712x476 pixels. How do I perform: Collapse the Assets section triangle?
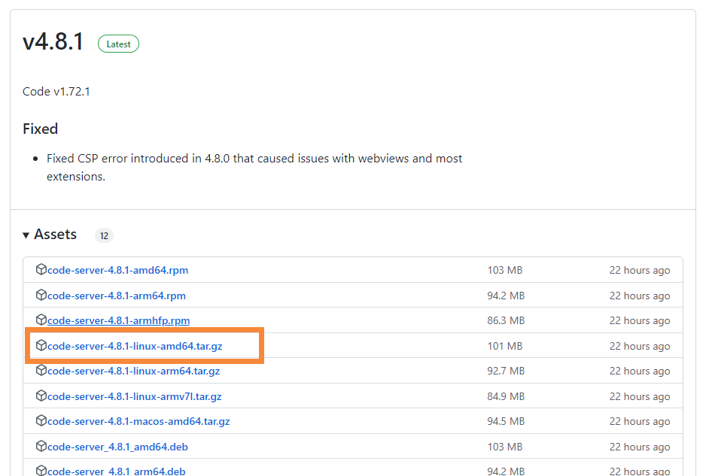click(26, 235)
